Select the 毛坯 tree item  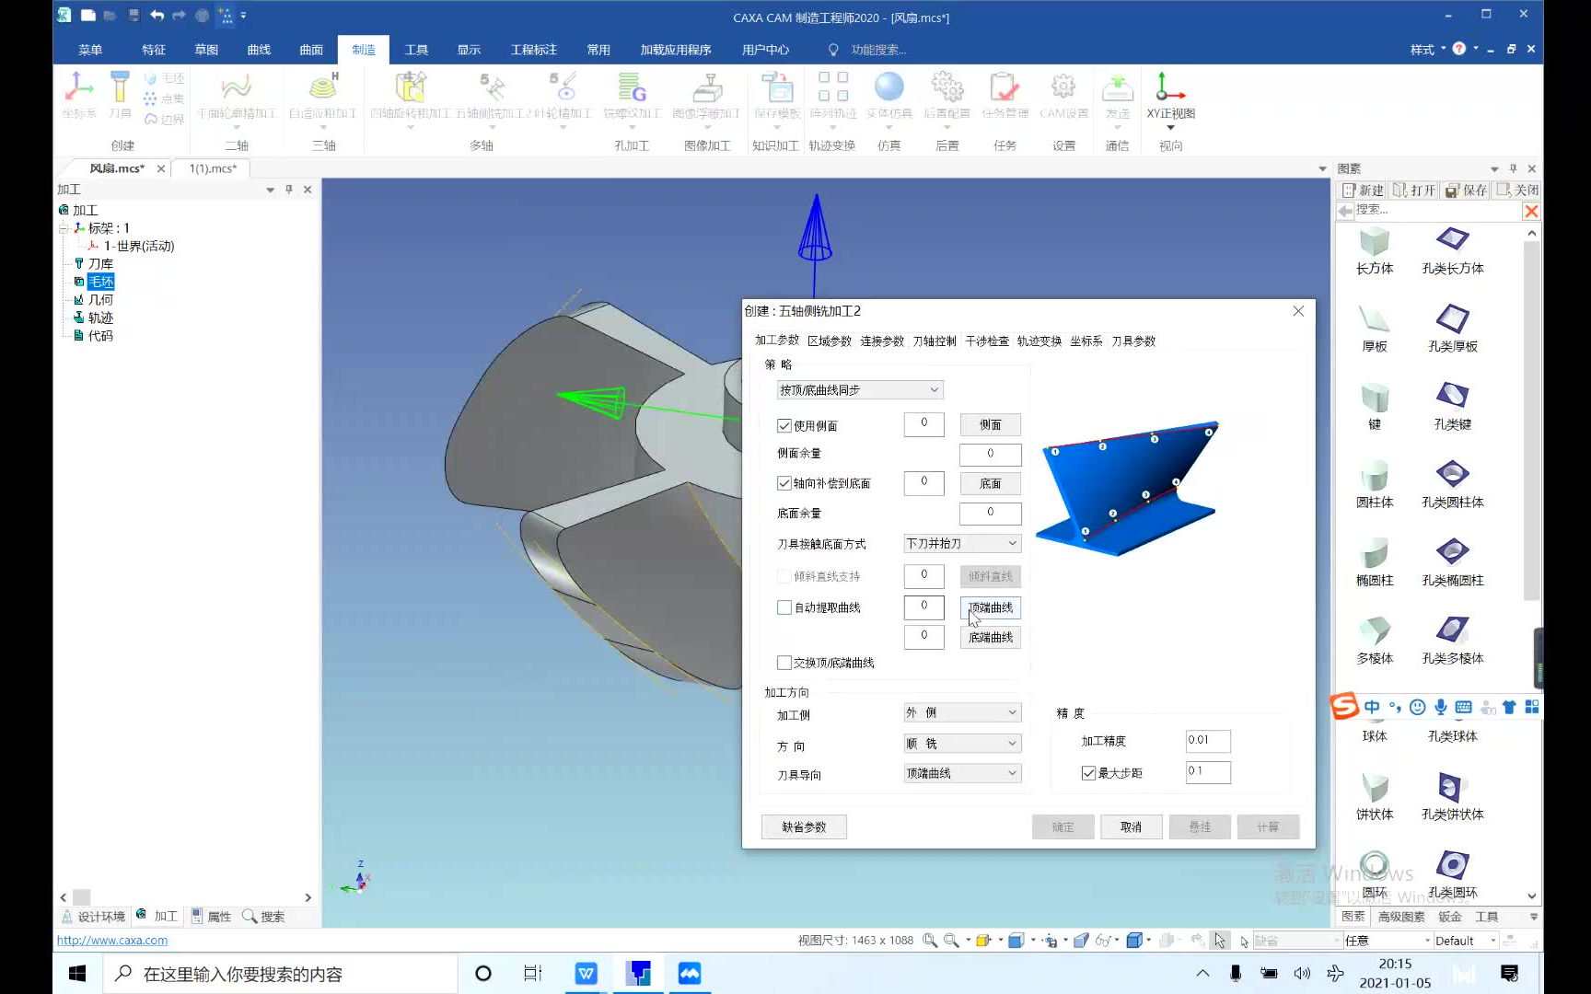(x=101, y=282)
